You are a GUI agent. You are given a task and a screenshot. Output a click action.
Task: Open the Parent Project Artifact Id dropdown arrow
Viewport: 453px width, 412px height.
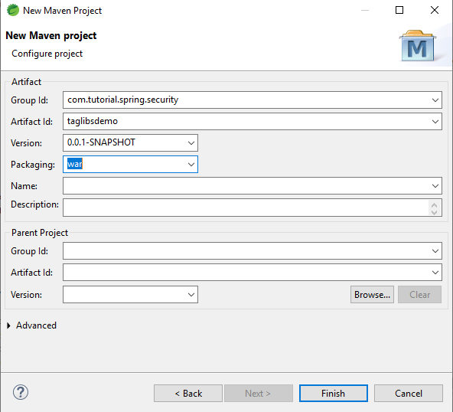[435, 273]
